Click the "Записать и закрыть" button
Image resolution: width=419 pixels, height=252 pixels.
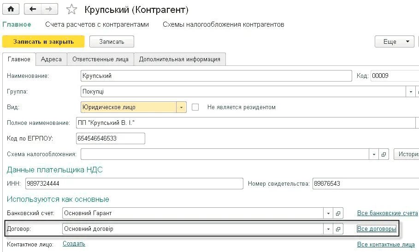click(x=43, y=41)
